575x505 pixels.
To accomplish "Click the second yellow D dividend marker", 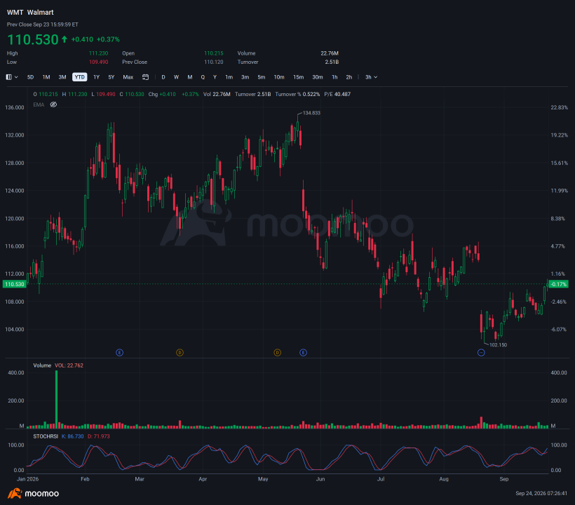I will click(x=278, y=352).
